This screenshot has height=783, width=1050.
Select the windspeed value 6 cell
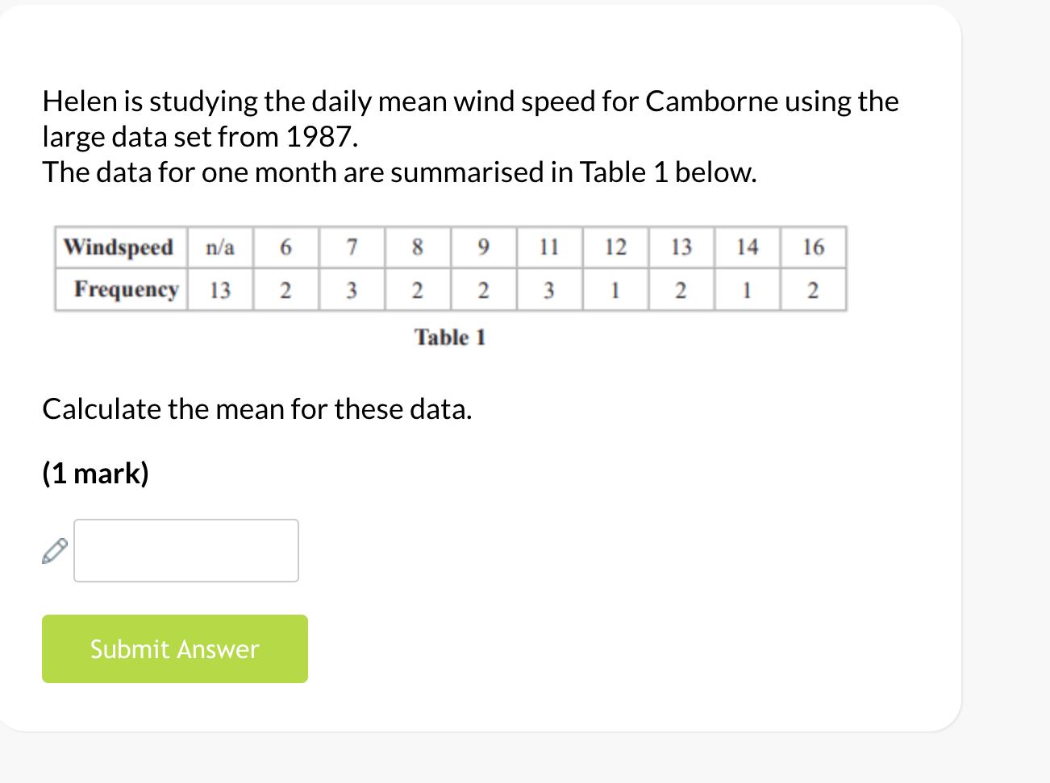pos(285,247)
